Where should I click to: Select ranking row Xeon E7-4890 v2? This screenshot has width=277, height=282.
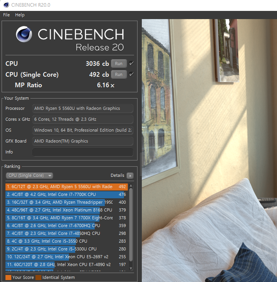coord(67,265)
